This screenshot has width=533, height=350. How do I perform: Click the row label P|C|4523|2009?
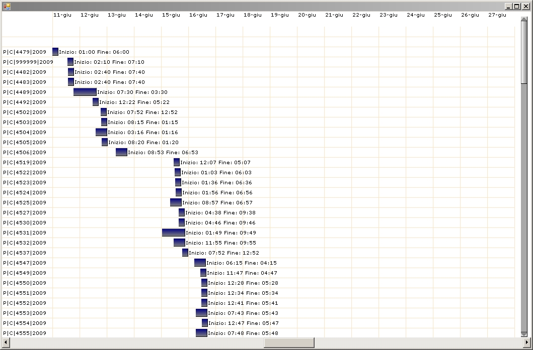pos(25,182)
